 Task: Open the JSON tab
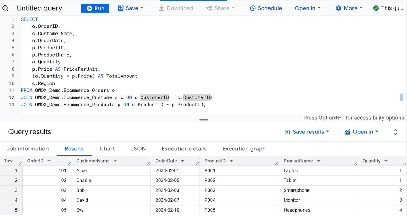[x=138, y=149]
